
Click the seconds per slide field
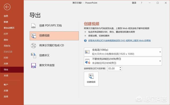(x=113, y=68)
